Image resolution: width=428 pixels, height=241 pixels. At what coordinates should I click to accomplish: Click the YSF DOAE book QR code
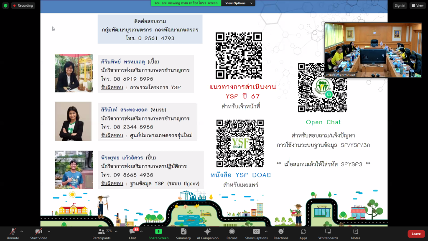pos(240,143)
